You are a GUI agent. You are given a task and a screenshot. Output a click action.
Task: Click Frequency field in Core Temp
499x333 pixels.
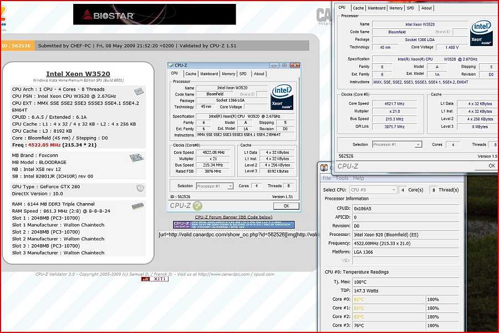pos(405,244)
